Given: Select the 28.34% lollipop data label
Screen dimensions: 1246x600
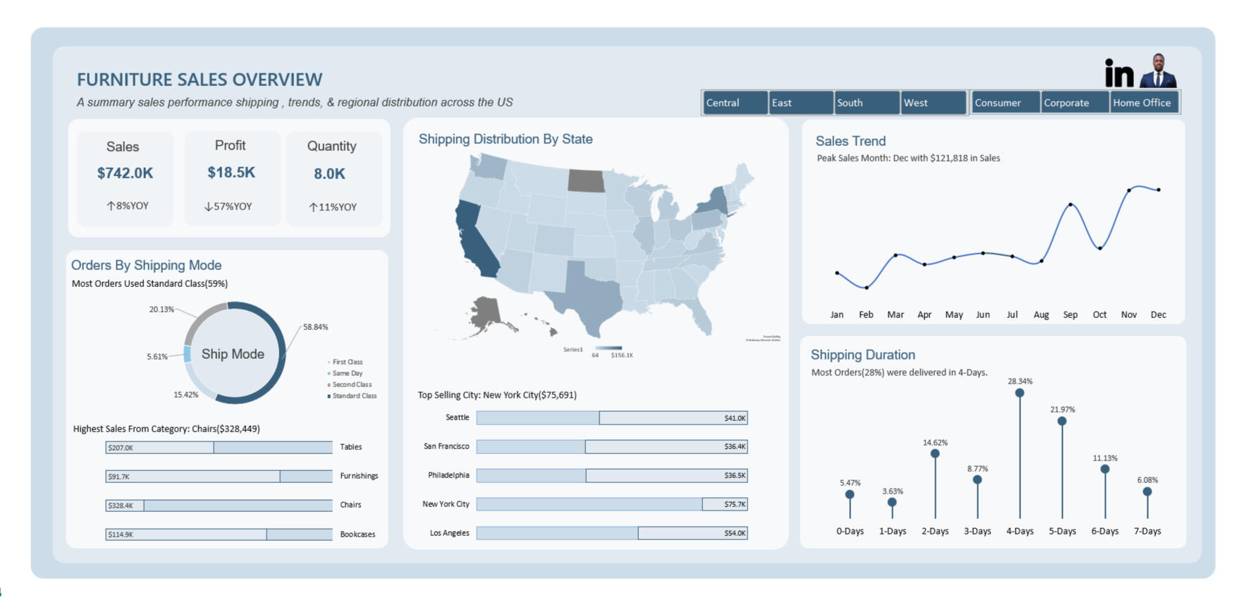Looking at the screenshot, I should tap(1020, 381).
